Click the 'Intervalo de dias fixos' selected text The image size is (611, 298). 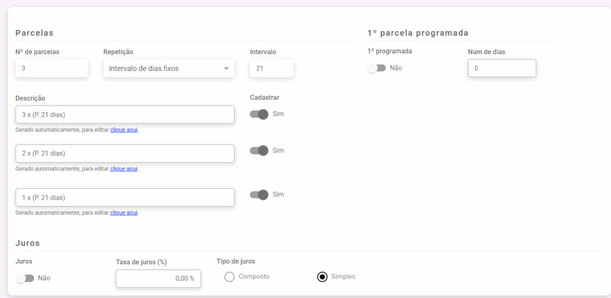point(144,69)
